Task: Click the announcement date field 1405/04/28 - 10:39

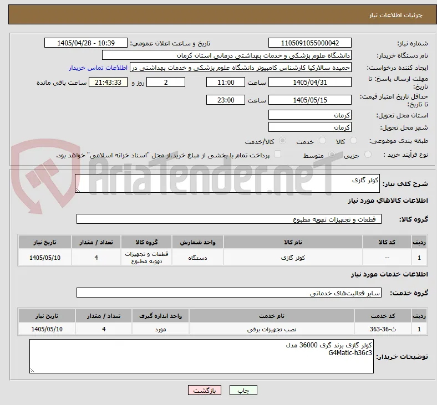Action: pos(86,43)
